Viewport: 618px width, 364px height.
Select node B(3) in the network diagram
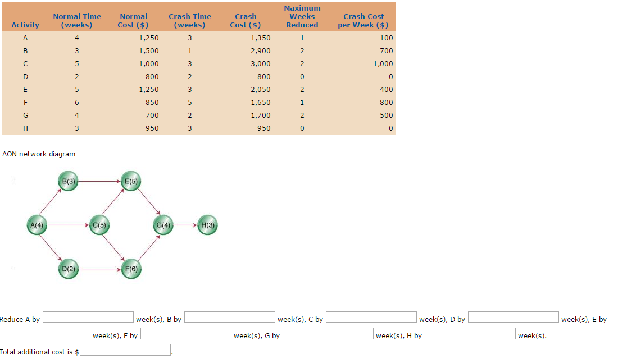click(x=68, y=181)
